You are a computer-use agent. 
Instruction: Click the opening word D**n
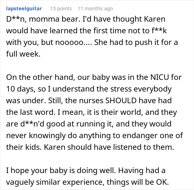(16, 19)
